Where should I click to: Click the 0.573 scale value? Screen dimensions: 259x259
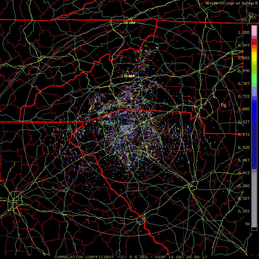[x=244, y=135]
